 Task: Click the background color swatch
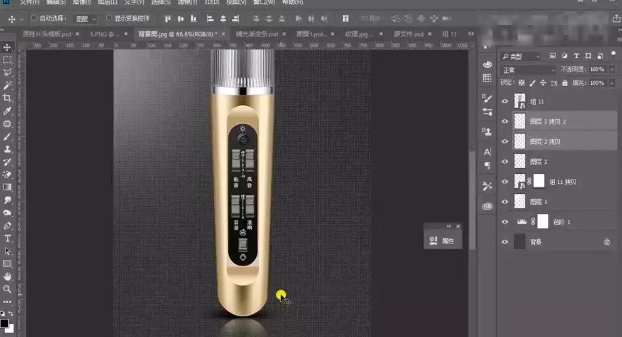tap(10, 329)
